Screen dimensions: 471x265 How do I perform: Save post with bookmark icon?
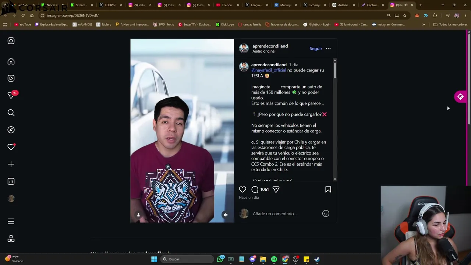(x=328, y=189)
